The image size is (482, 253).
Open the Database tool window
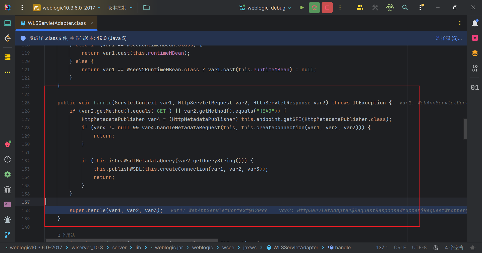click(475, 53)
